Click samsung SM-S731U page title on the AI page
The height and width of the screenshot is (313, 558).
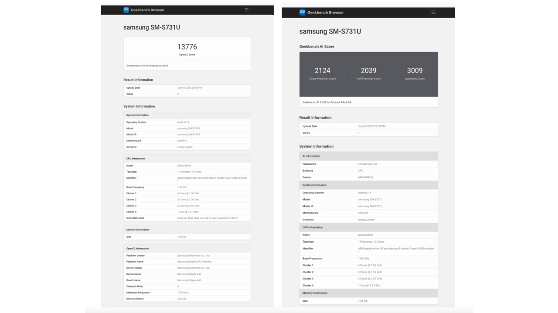330,31
